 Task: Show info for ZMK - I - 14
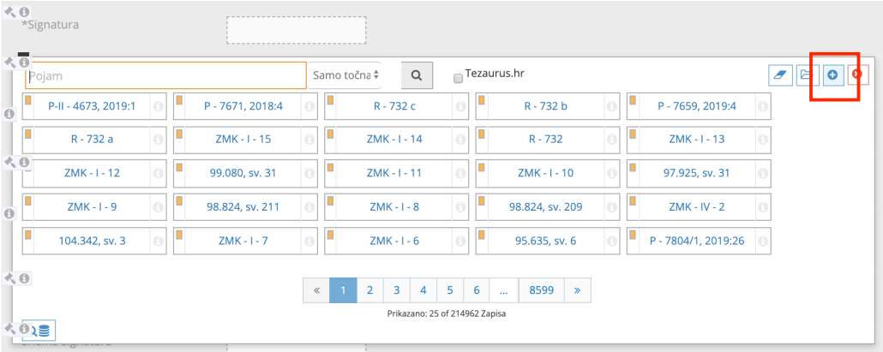click(x=460, y=140)
